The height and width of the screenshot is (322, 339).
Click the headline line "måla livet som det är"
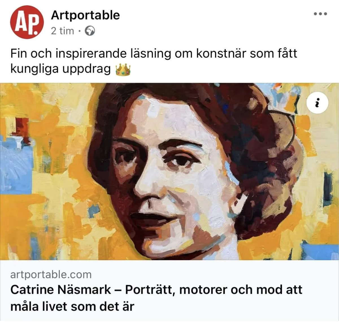click(72, 306)
